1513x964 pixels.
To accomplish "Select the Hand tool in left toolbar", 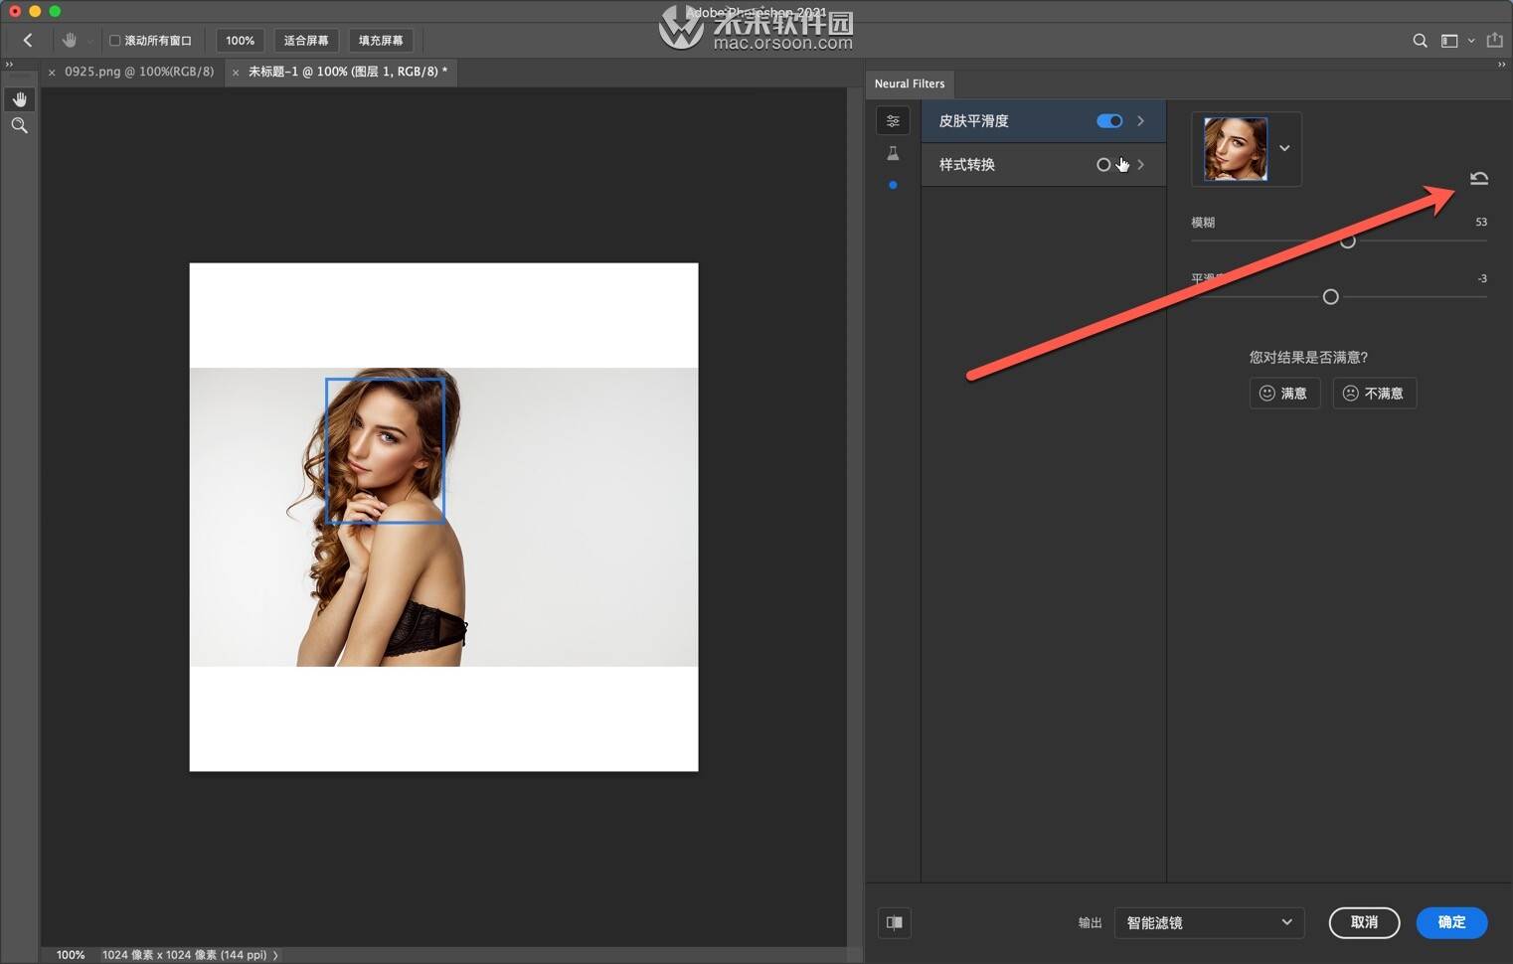I will click(x=19, y=99).
